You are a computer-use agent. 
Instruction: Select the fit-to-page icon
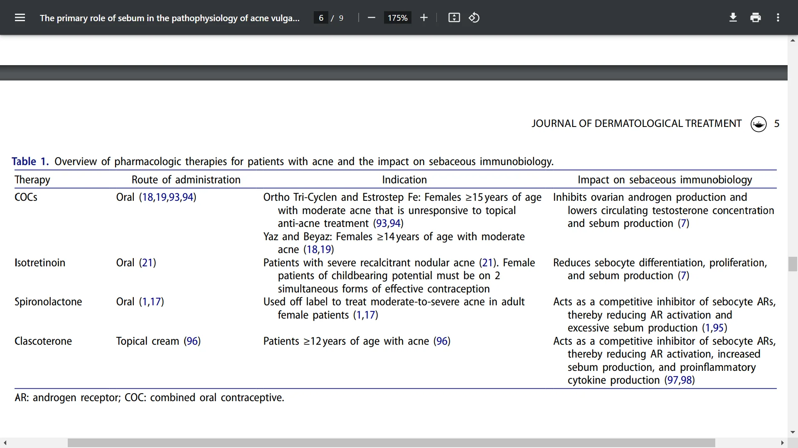tap(454, 17)
